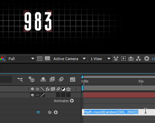Click the Frame Blending column header icon

click(53, 89)
